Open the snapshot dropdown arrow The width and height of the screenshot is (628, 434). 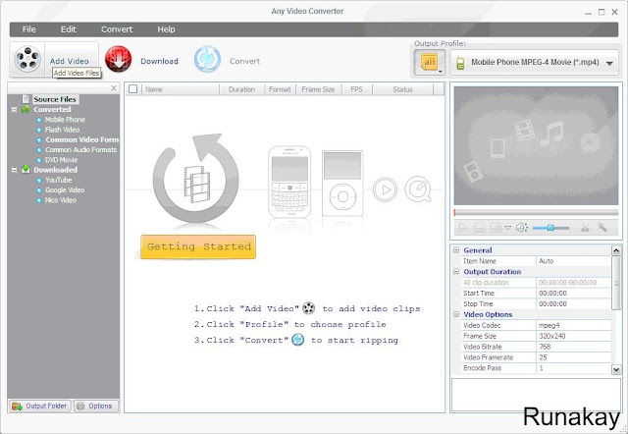[508, 228]
